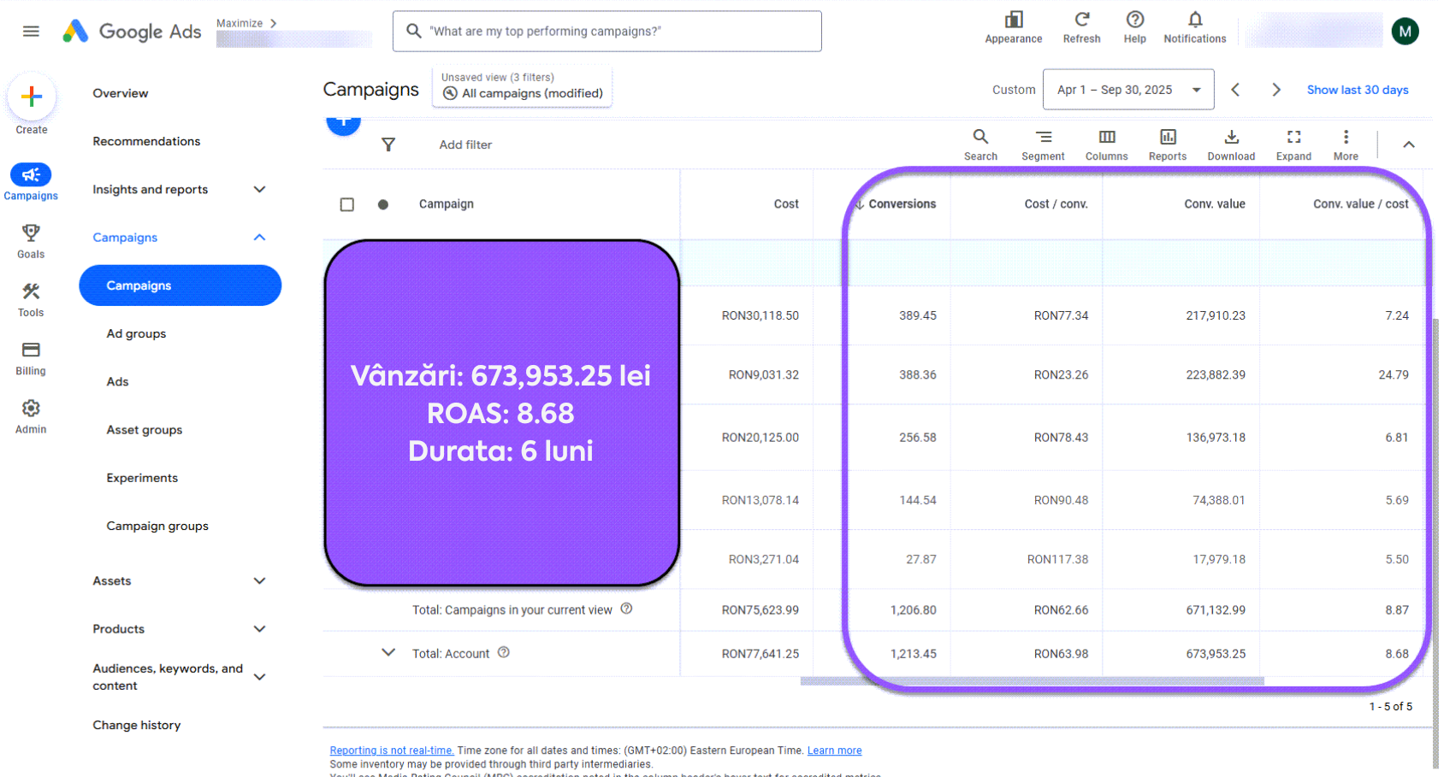Click the vertical page scrollbar
The width and height of the screenshot is (1444, 777).
click(x=1435, y=543)
